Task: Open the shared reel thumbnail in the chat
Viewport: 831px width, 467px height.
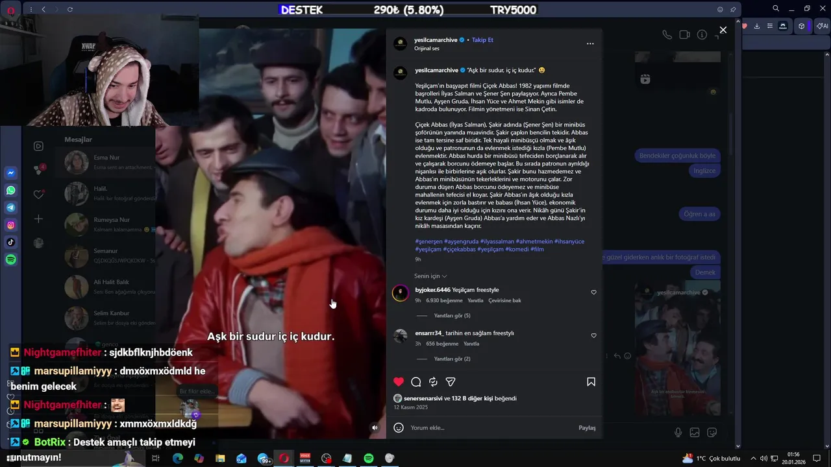Action: pyautogui.click(x=678, y=348)
